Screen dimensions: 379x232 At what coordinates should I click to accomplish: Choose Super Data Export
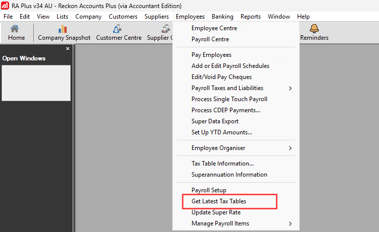(236, 121)
